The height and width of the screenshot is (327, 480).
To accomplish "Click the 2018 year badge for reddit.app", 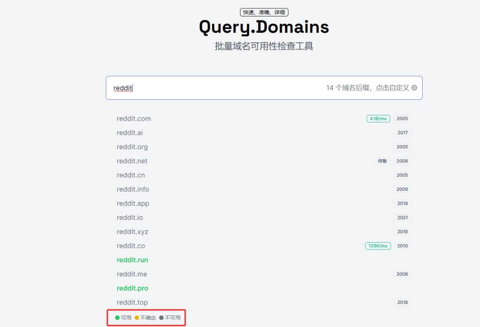I will pos(403,203).
